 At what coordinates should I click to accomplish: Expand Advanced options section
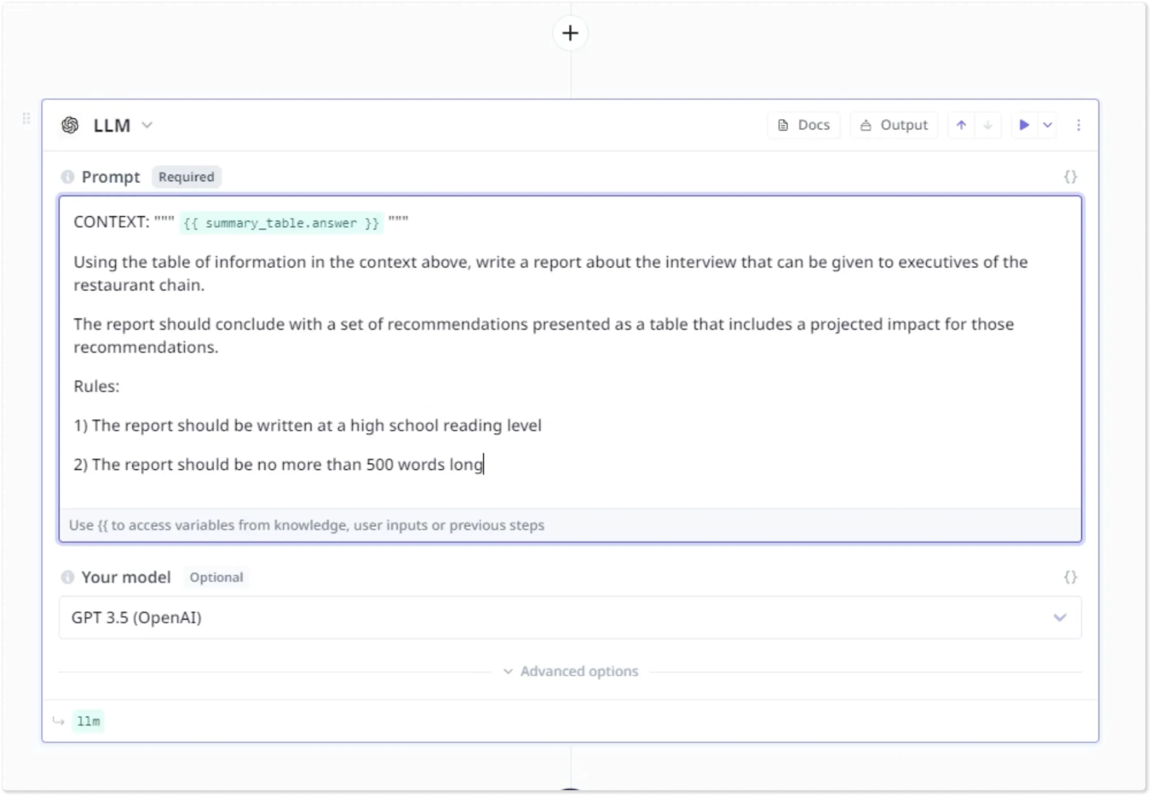[x=570, y=671]
